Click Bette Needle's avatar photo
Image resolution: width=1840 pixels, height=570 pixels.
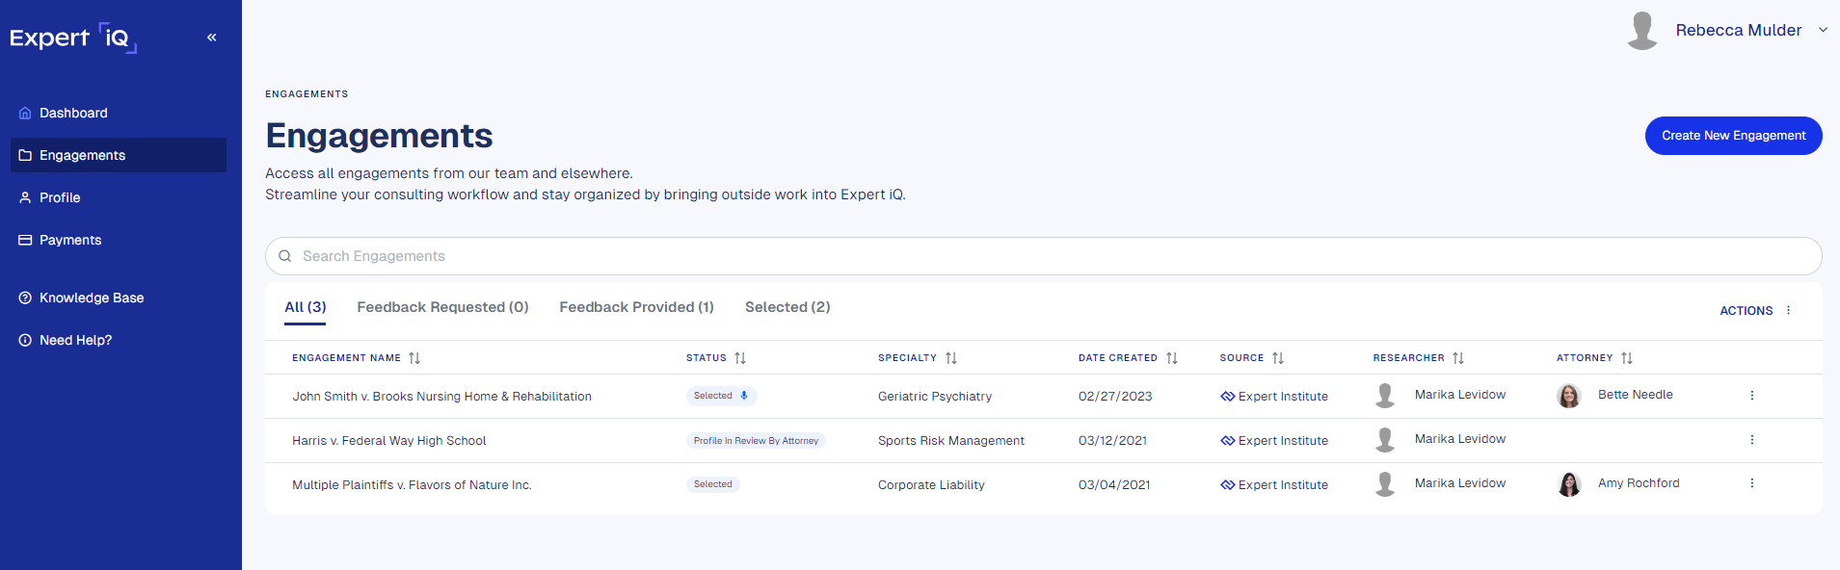(x=1569, y=396)
